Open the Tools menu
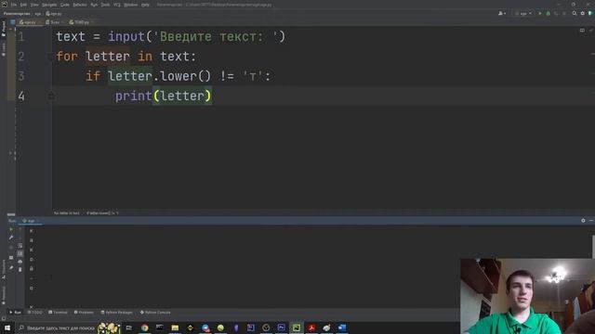Viewport: 595px width, 334px height. pyautogui.click(x=105, y=5)
